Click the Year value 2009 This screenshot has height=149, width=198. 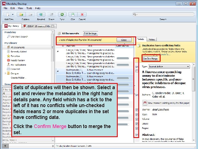pos(155,115)
